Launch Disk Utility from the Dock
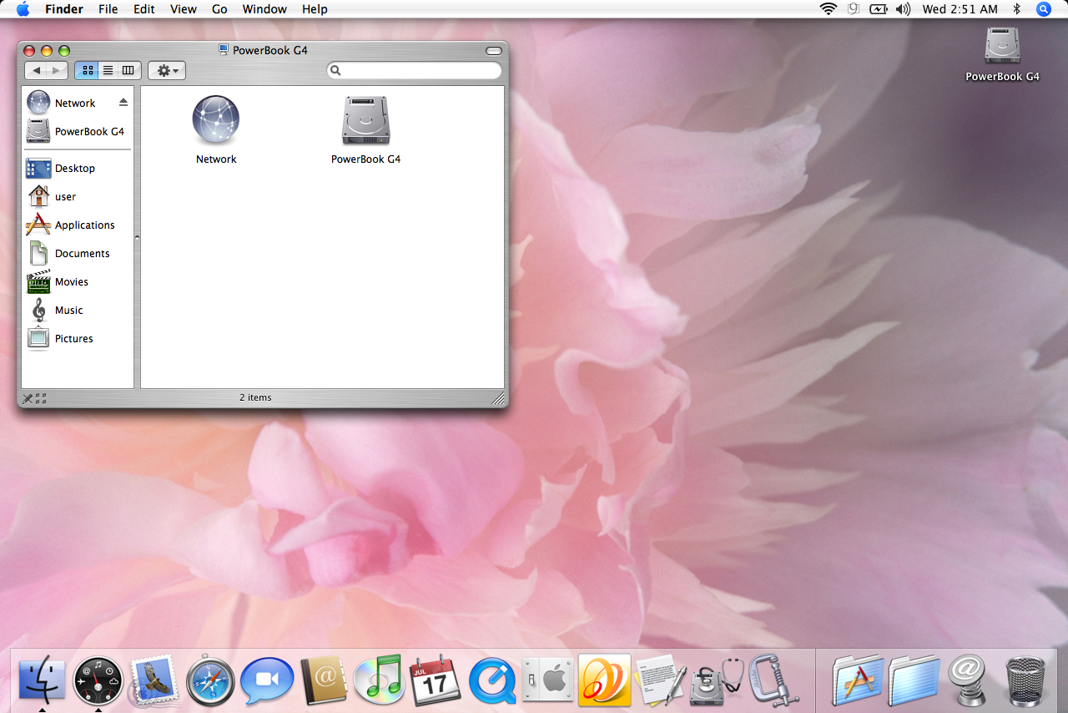Viewport: 1068px width, 713px height. click(x=717, y=680)
